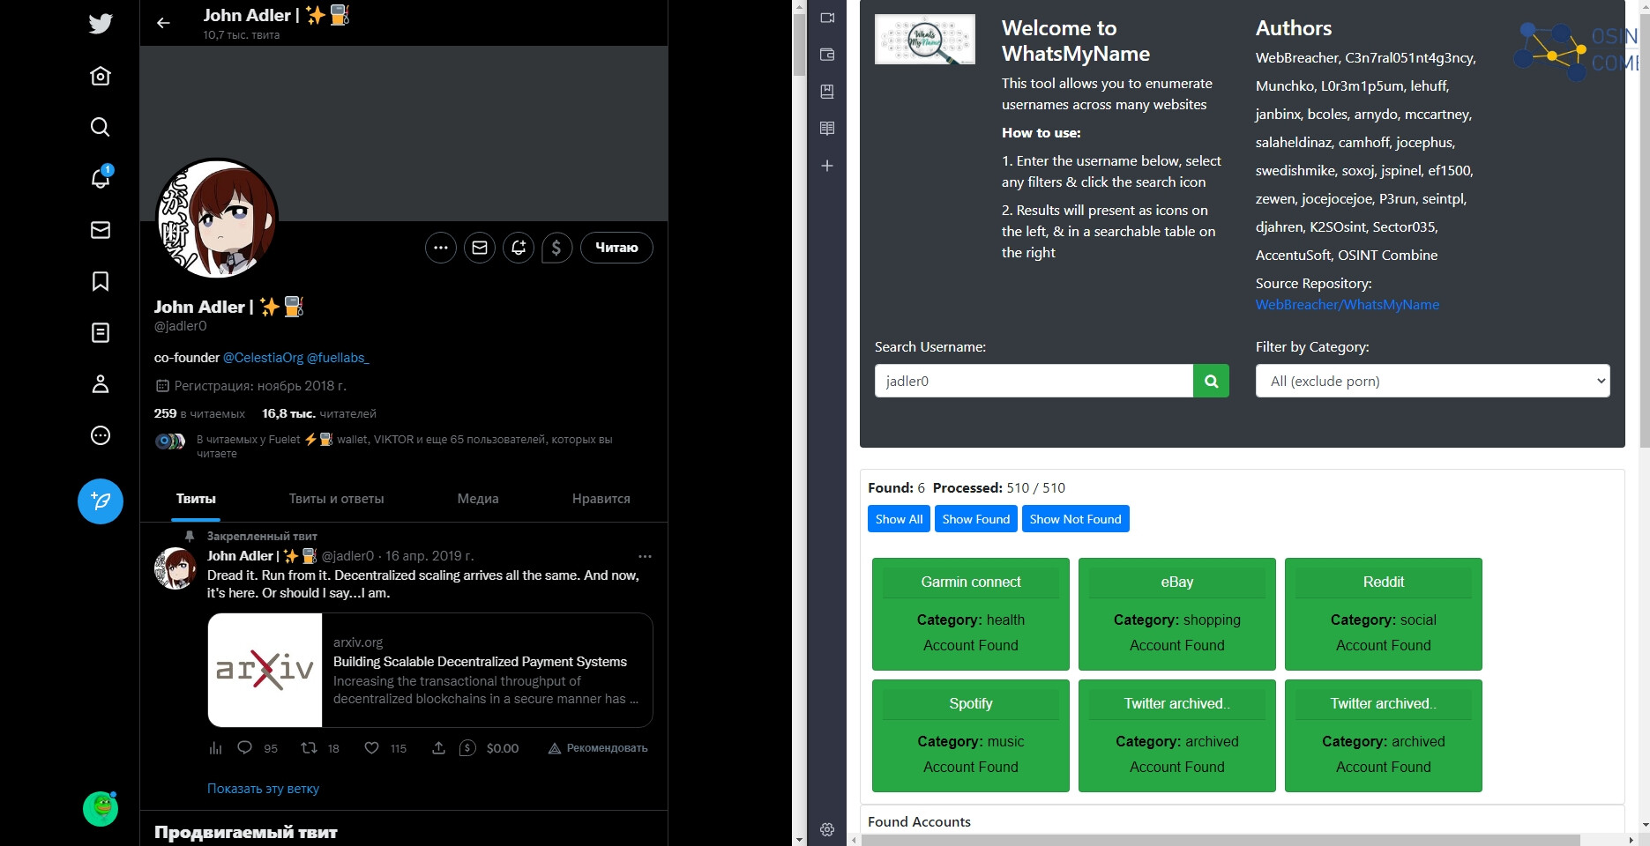Click the back arrow on profile header
1650x846 pixels.
(163, 23)
